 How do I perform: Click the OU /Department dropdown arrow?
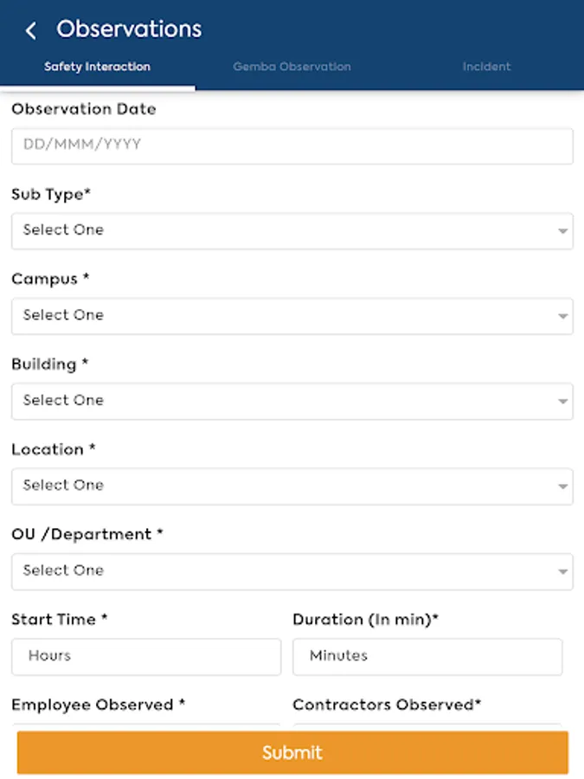pyautogui.click(x=562, y=572)
